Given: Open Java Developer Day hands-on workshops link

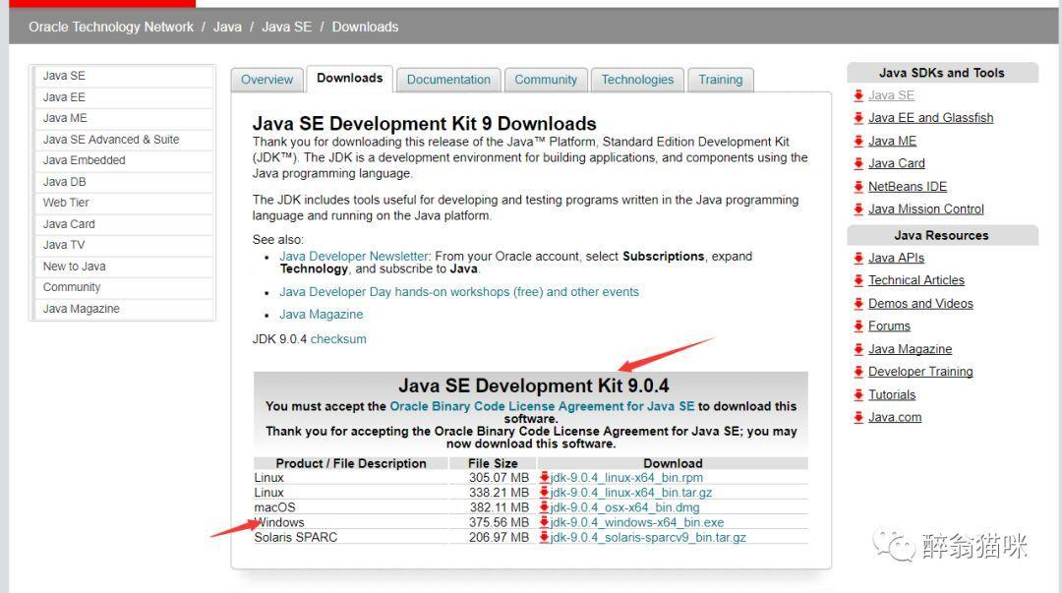Looking at the screenshot, I should pos(459,292).
